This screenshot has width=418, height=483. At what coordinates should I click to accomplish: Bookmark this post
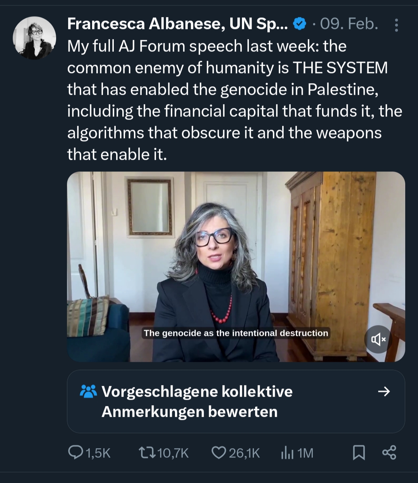point(359,452)
